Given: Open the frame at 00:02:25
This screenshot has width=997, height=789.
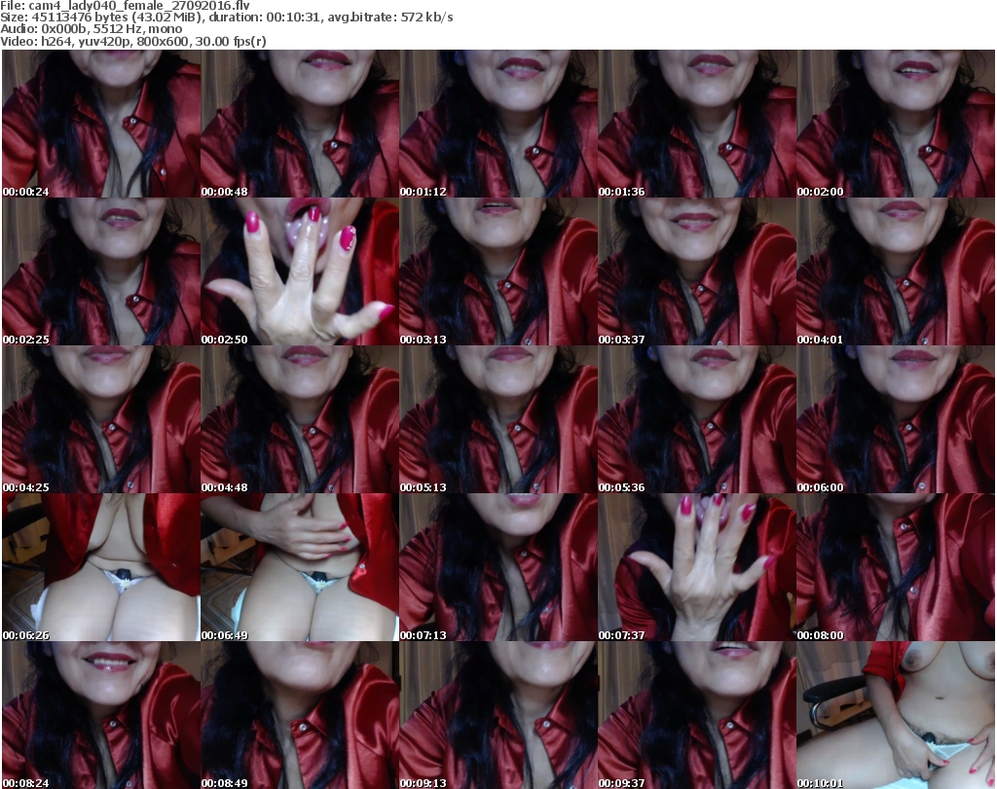Looking at the screenshot, I should [101, 271].
